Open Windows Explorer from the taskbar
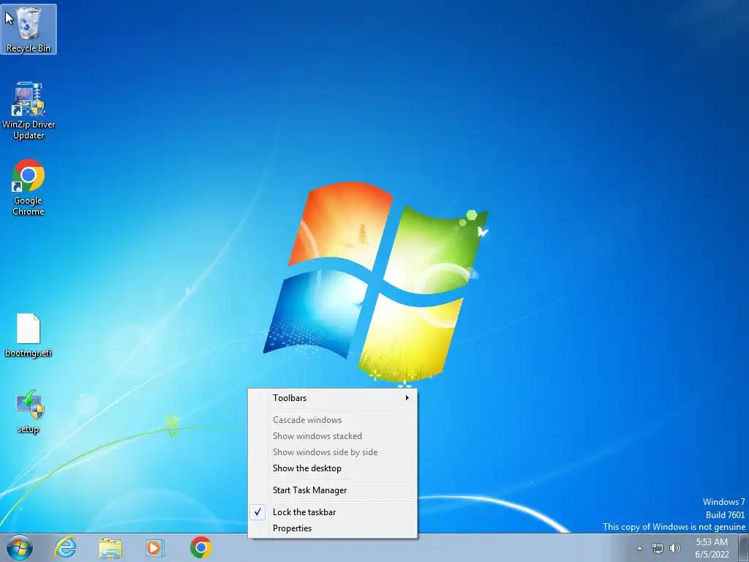This screenshot has height=562, width=749. point(110,547)
